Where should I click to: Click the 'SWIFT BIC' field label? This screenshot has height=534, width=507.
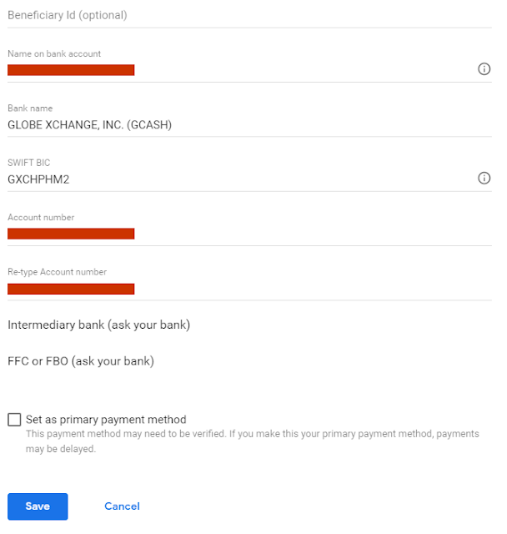(29, 163)
